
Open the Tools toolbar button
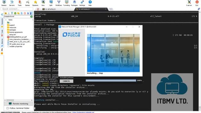[x=19, y=3]
